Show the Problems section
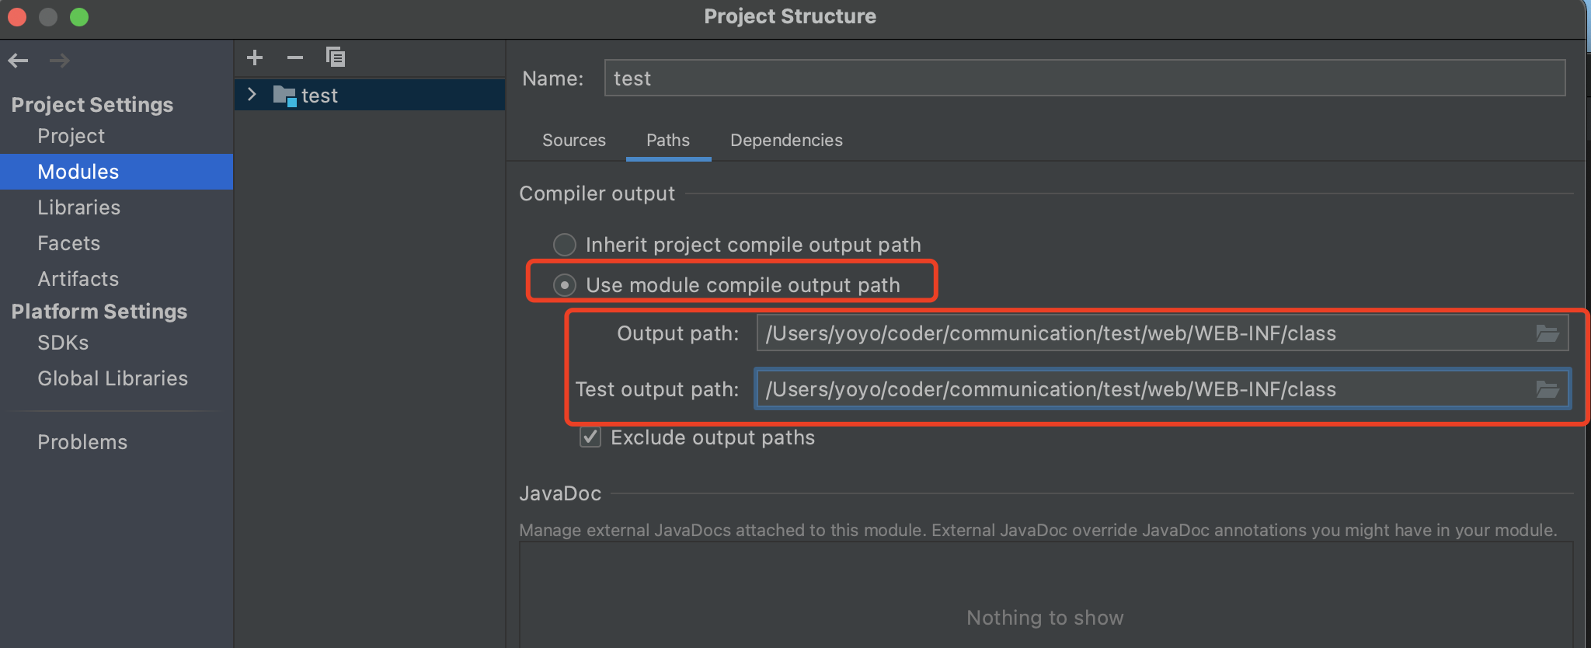Screen dimensions: 1591x648 click(x=82, y=442)
